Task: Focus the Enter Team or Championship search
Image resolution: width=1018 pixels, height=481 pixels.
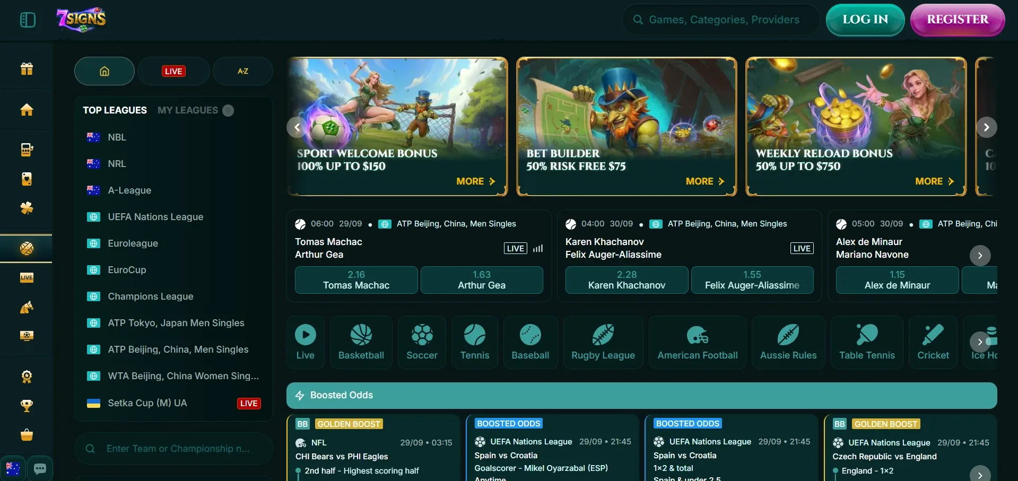Action: click(173, 449)
